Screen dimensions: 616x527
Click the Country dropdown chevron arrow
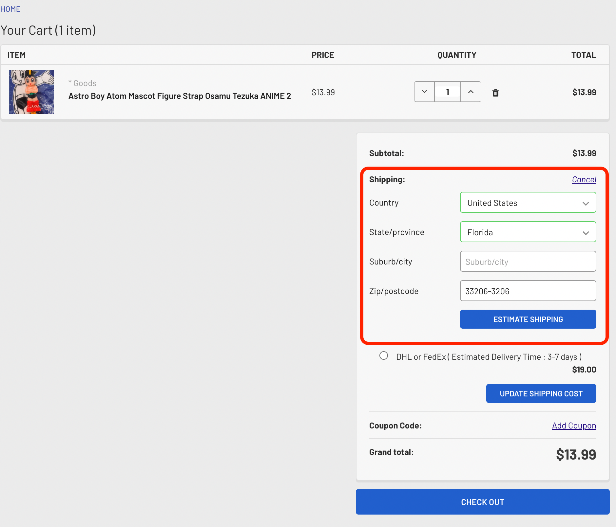(x=586, y=203)
